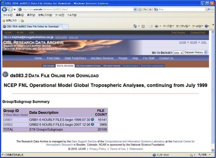Open the Terms of Use footer link
The height and width of the screenshot is (158, 216).
[118, 149]
